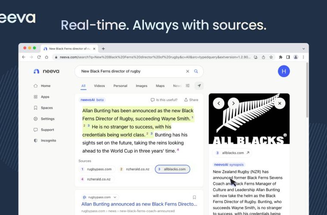Show next source in preview panel

pyautogui.click(x=234, y=103)
